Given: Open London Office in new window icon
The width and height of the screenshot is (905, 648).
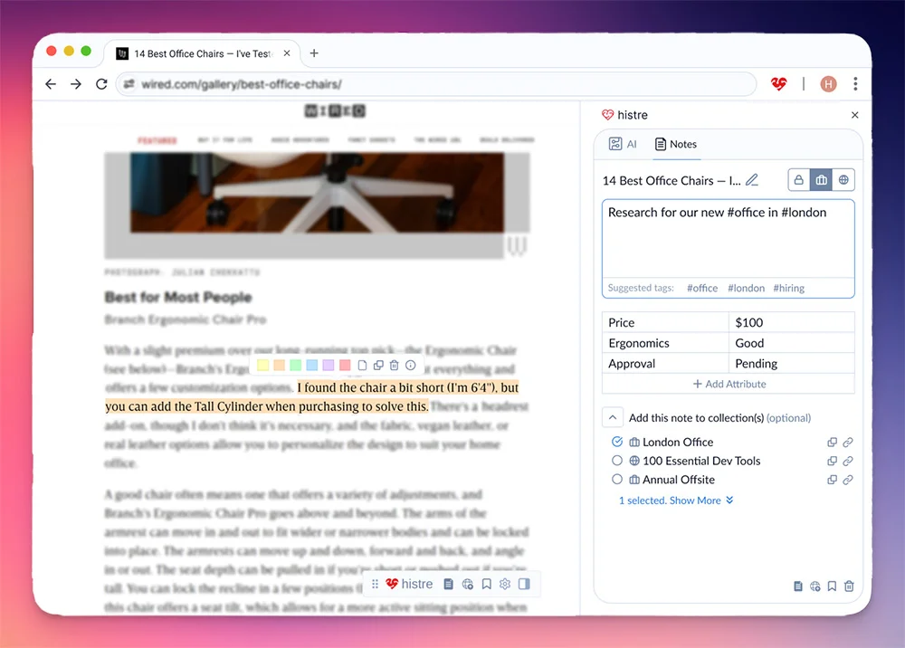Looking at the screenshot, I should 832,442.
